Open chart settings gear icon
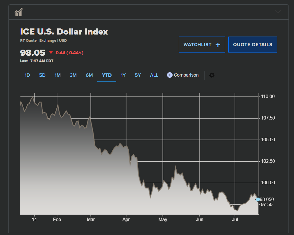 coord(212,75)
